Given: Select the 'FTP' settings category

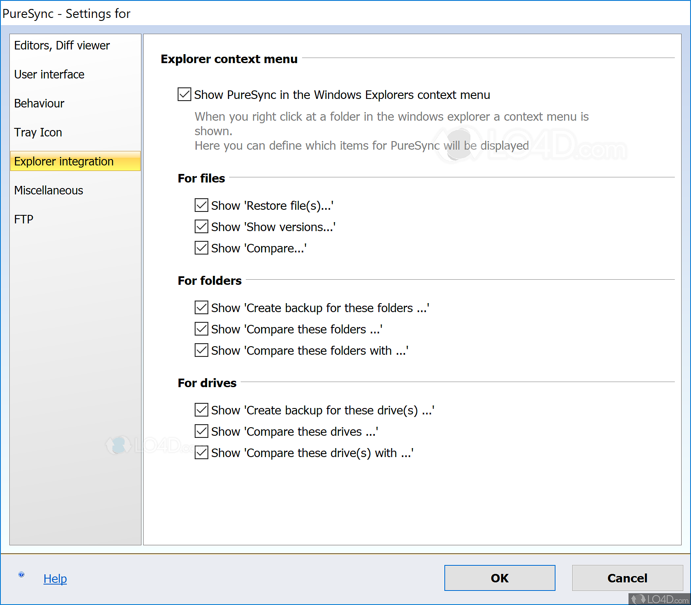Looking at the screenshot, I should click(x=23, y=219).
